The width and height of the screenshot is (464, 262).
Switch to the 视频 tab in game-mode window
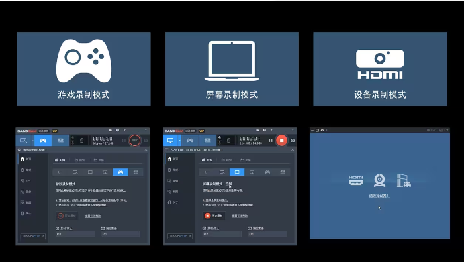(x=79, y=160)
